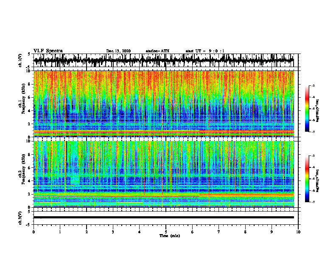The image size is (336, 260).
Task: Click the ch.3 voltage trace panel
Action: click(165, 218)
